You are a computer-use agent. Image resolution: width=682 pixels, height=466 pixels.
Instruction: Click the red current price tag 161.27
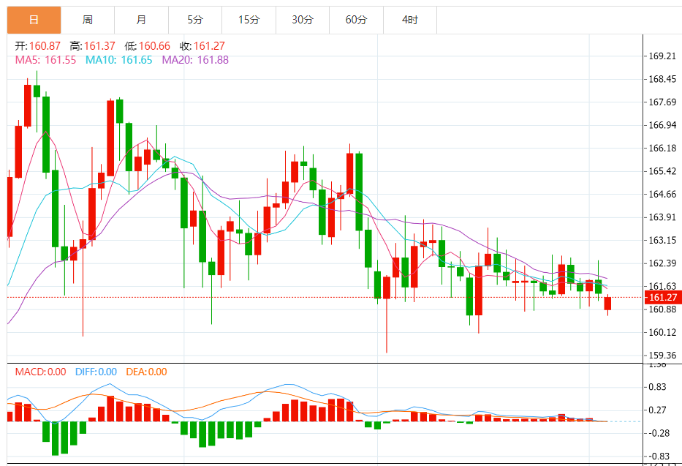[662, 298]
